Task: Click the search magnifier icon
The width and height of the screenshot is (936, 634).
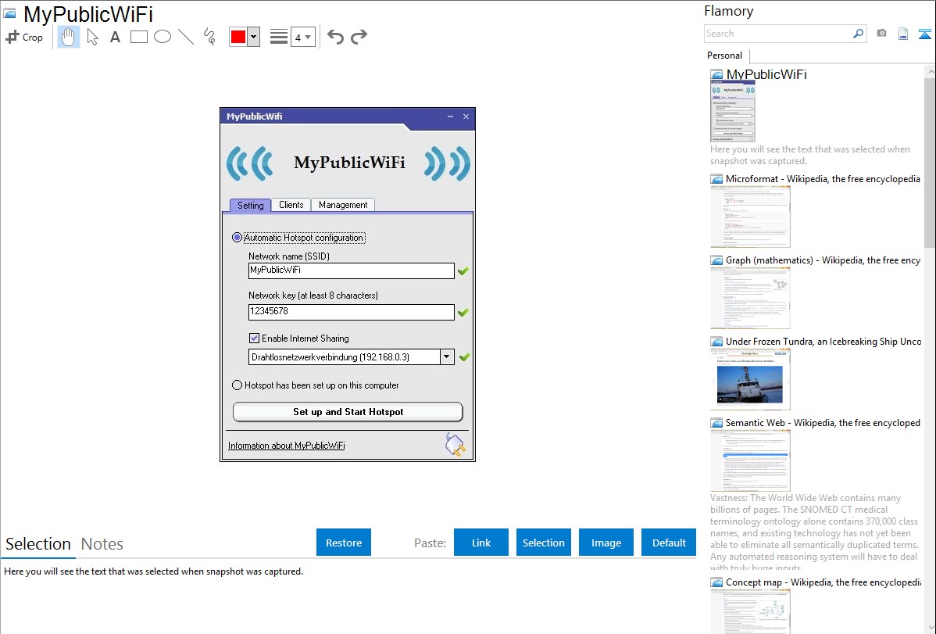Action: pos(859,34)
